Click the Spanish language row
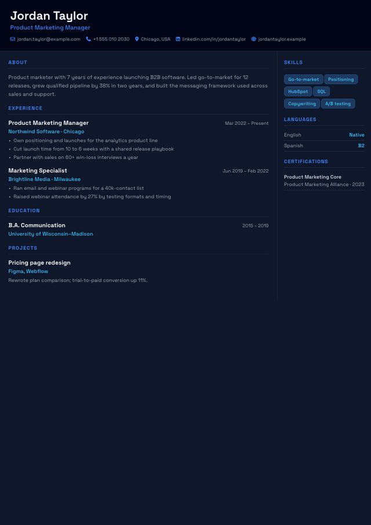This screenshot has height=525, width=371. [x=324, y=145]
